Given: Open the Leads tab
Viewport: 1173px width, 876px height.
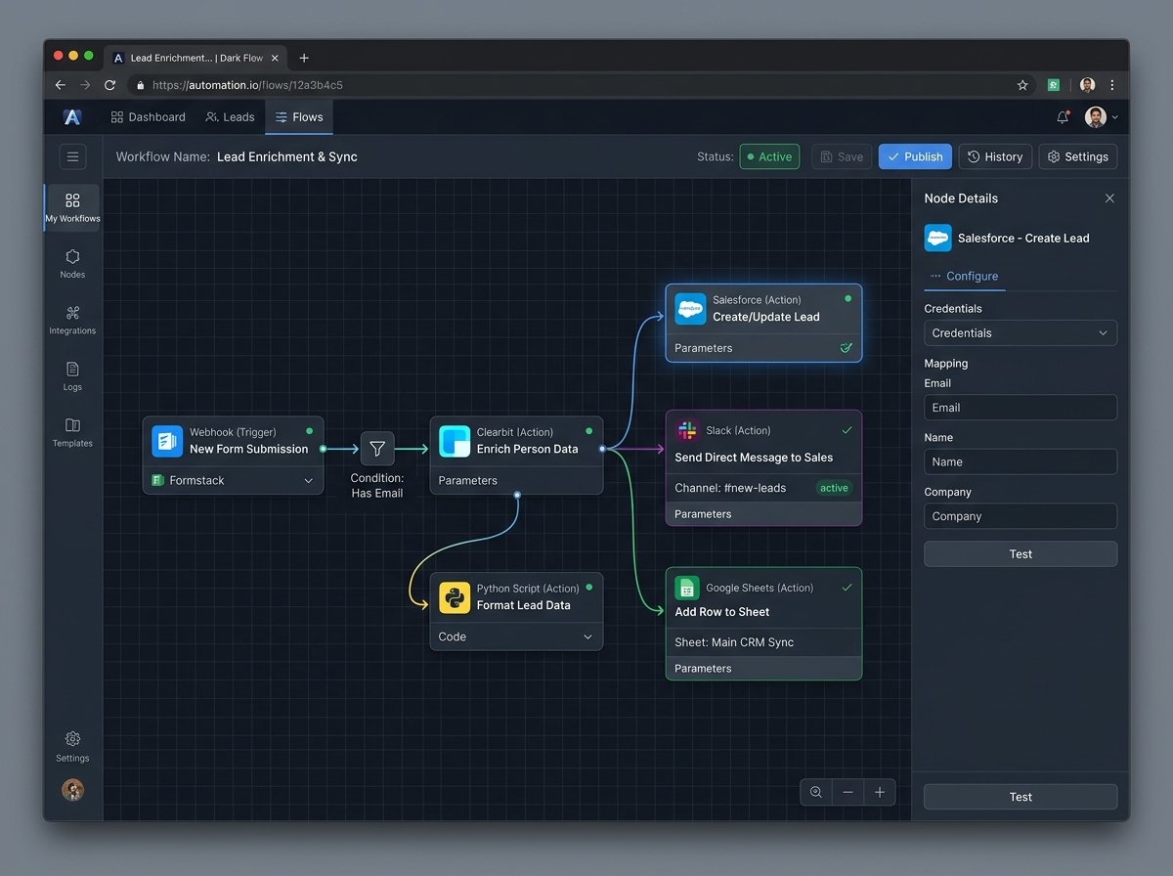Looking at the screenshot, I should (x=230, y=117).
